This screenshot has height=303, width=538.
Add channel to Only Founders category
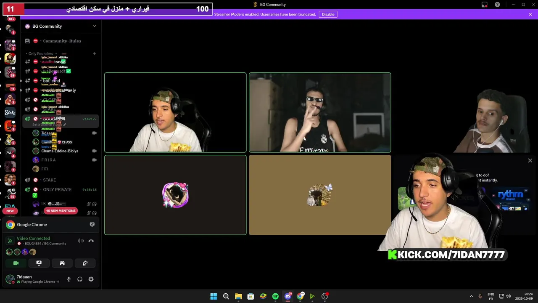tap(94, 54)
